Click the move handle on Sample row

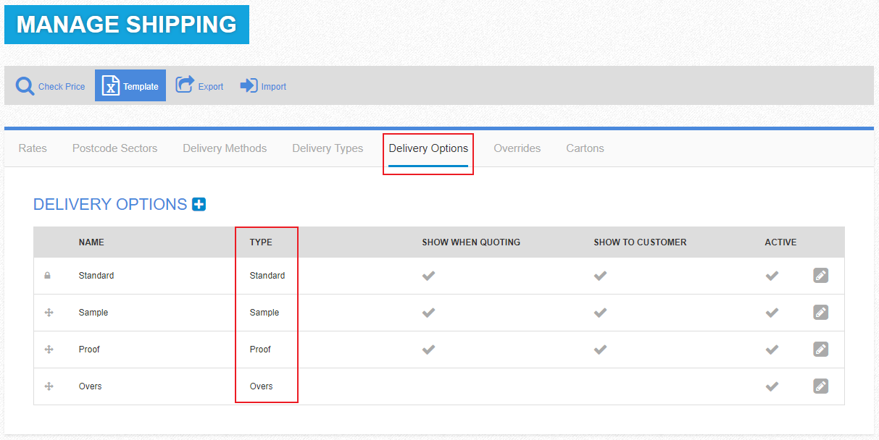(49, 313)
